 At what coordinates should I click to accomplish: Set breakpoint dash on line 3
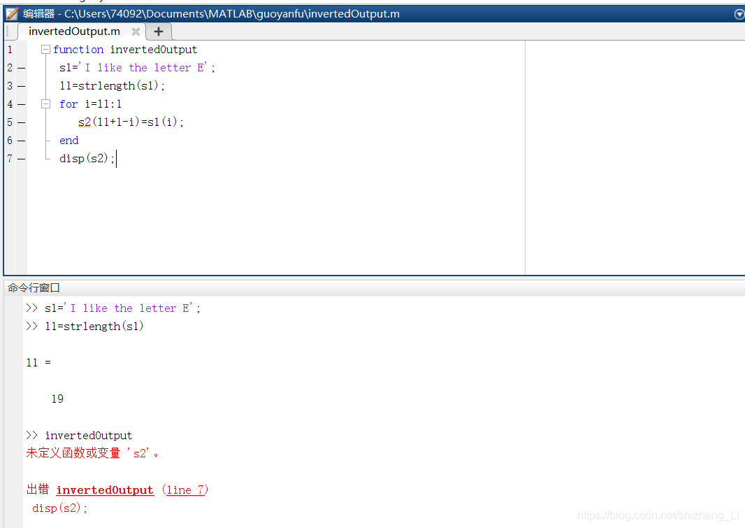click(22, 86)
